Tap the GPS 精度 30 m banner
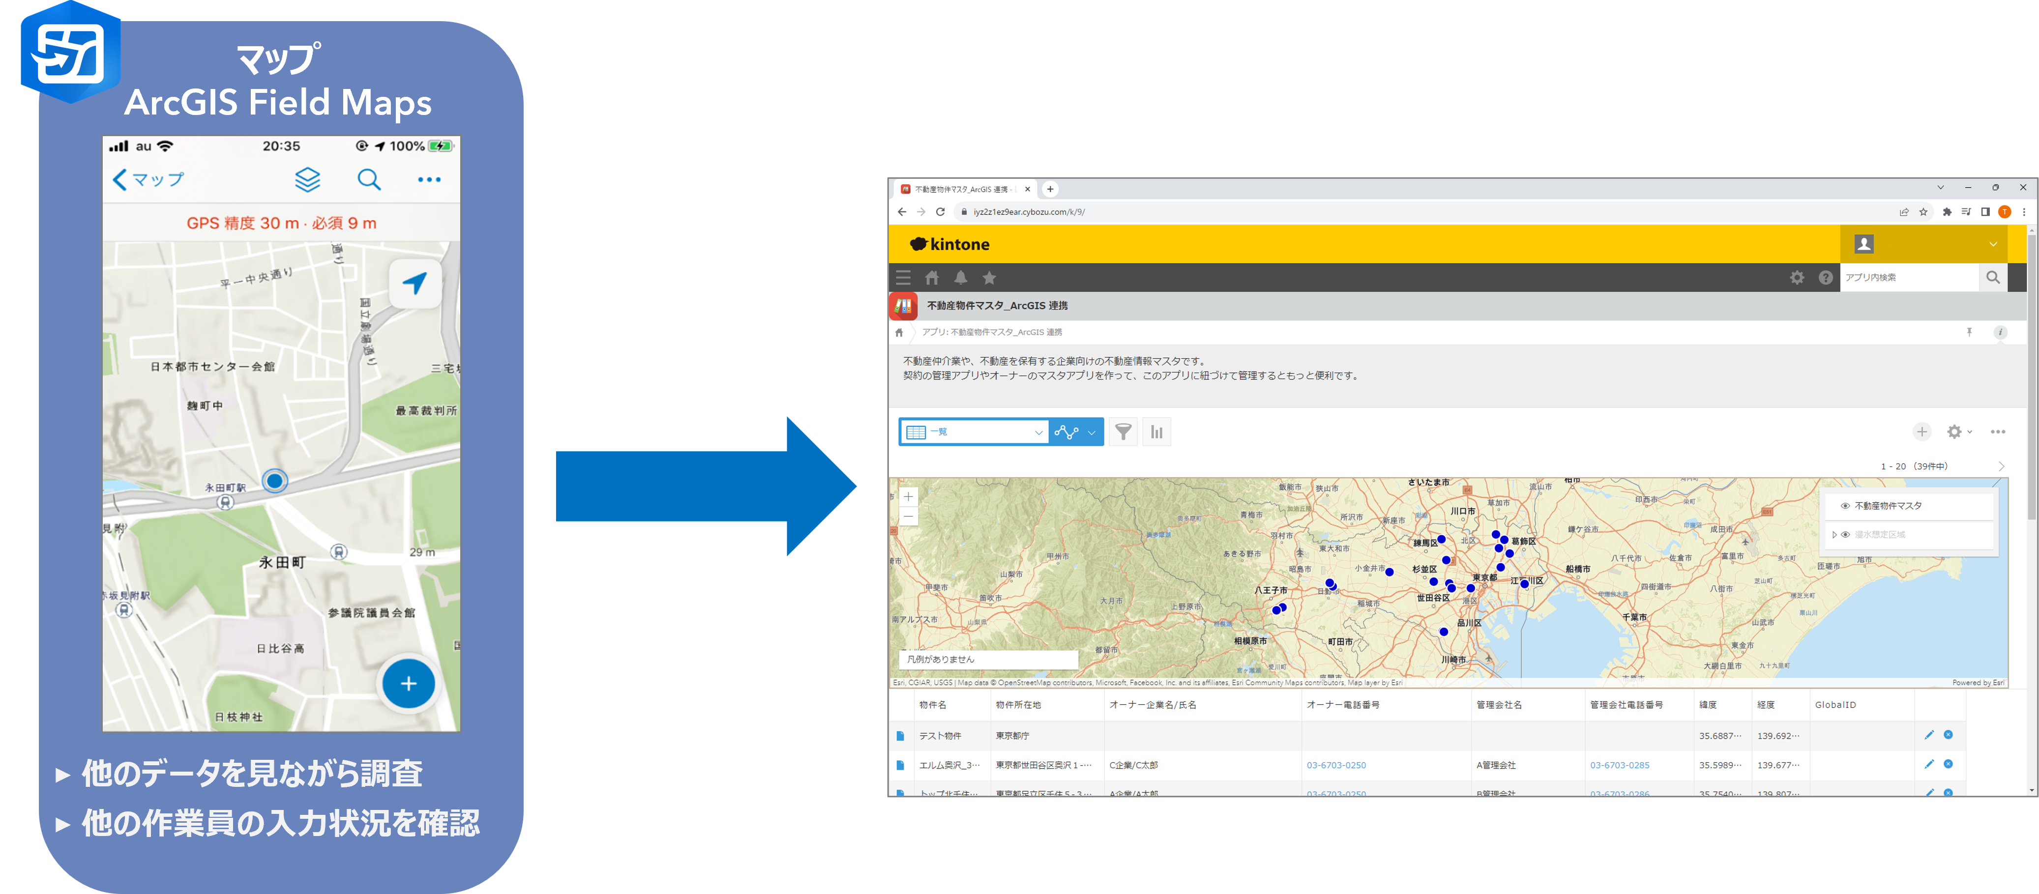Screen dimensions: 2039x894 coord(281,223)
